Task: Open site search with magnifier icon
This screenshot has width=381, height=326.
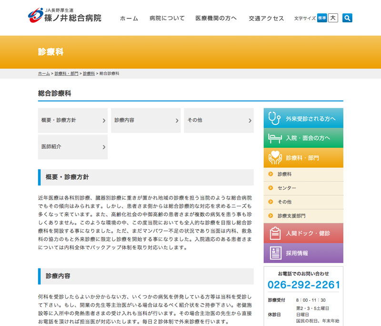Action: point(347,18)
